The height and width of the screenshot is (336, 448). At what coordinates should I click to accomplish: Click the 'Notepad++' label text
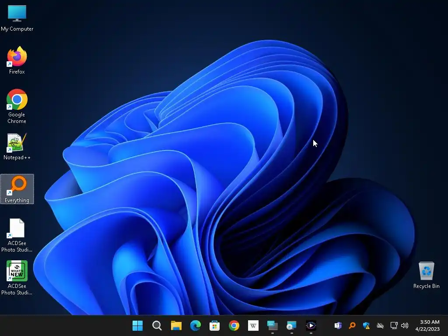pyautogui.click(x=17, y=157)
